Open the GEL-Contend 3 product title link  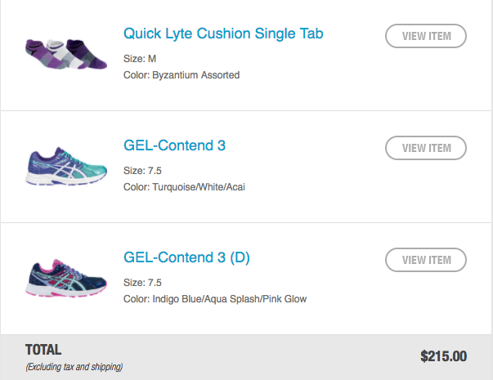click(x=174, y=145)
